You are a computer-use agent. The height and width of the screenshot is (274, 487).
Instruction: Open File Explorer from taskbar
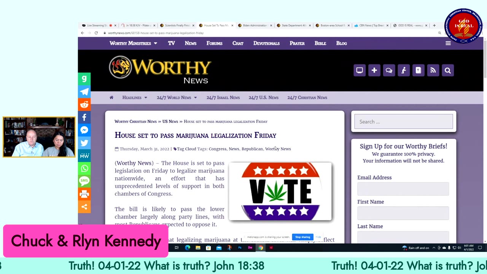[198, 248]
